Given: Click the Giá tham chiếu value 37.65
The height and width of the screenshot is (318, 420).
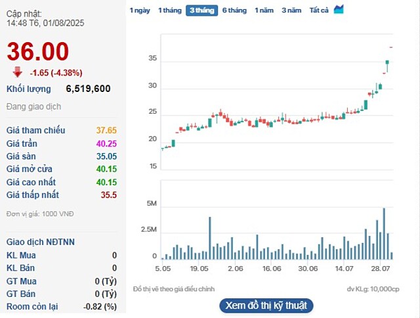Looking at the screenshot, I should [106, 130].
